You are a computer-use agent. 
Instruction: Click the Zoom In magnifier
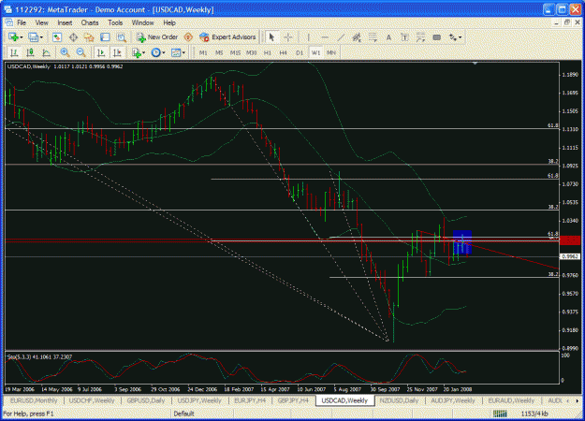point(65,52)
